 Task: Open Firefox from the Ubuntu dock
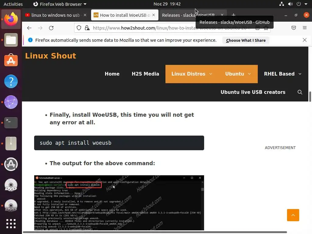tap(11, 19)
